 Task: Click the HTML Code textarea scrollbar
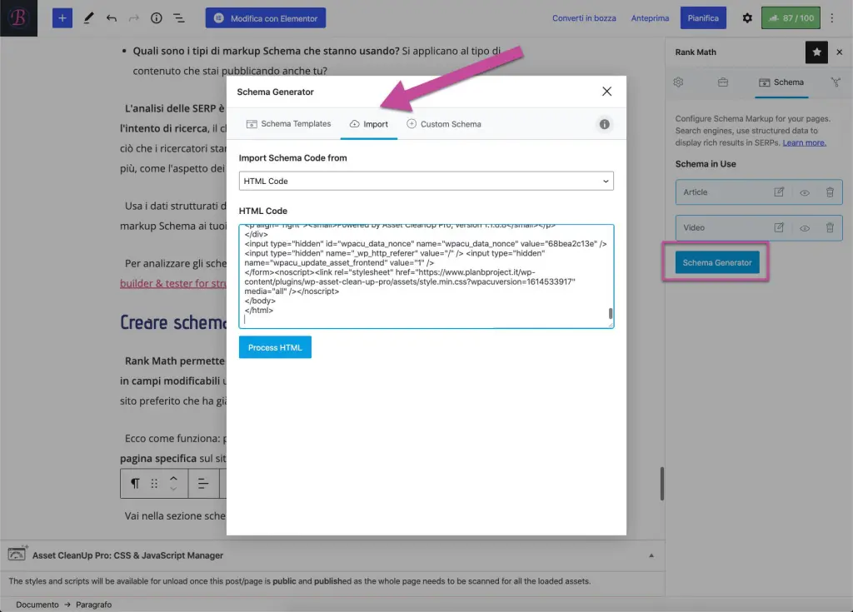(610, 313)
